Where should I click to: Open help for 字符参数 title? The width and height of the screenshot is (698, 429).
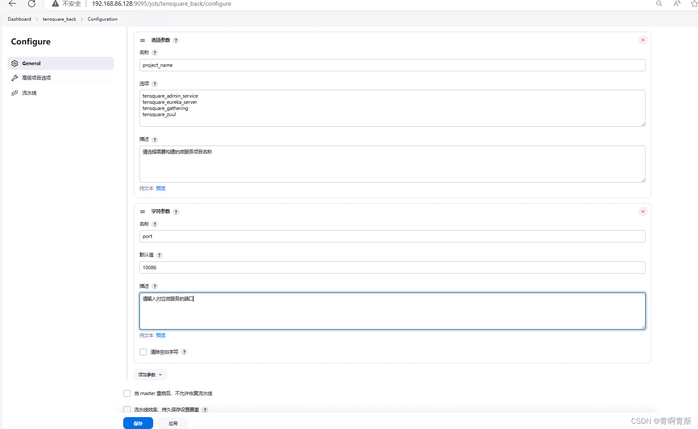[176, 212]
